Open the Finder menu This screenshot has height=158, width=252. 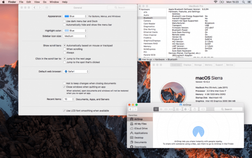point(12,2)
